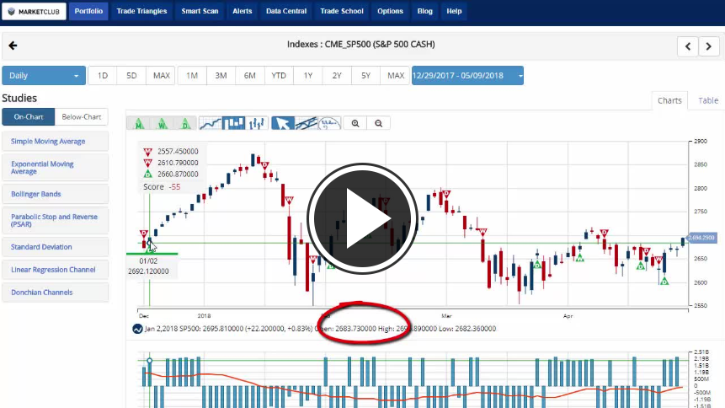Open the Alerts menu

(243, 11)
